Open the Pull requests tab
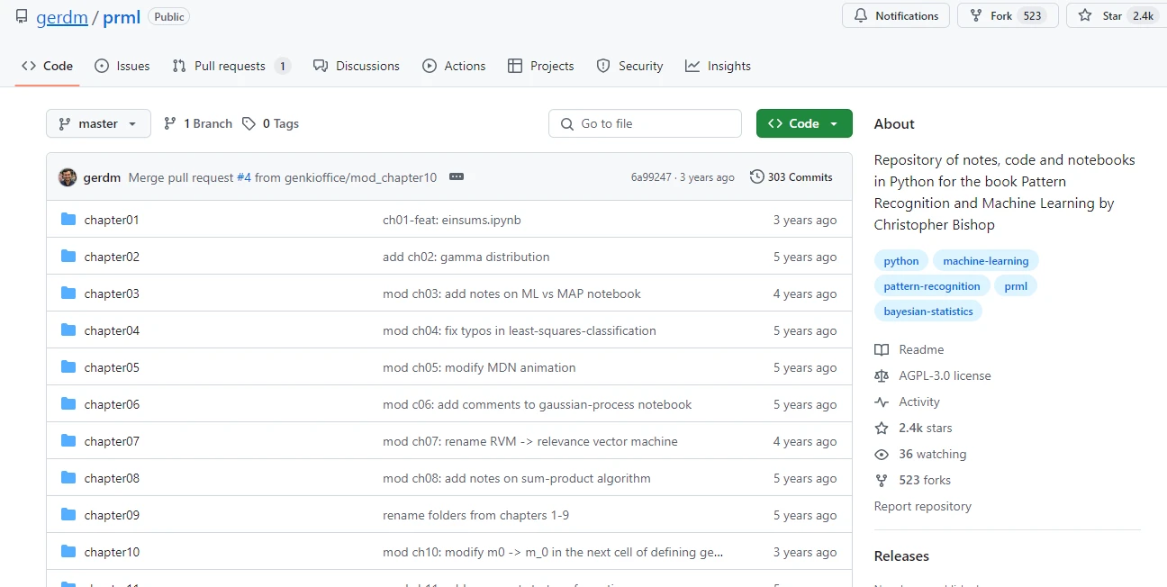Screen dimensions: 1167x587 231,66
